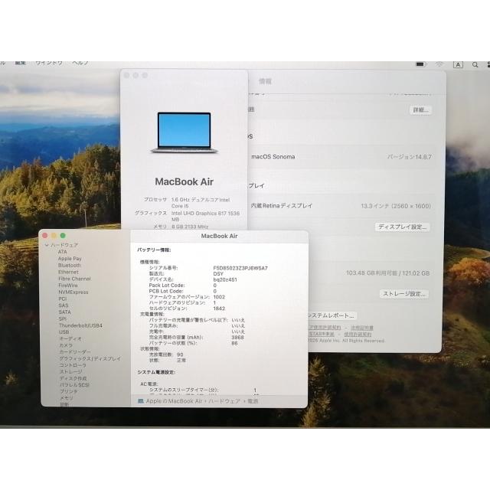The width and height of the screenshot is (490, 490).
Task: Select カードリーダー in the sidebar
Action: 75,352
